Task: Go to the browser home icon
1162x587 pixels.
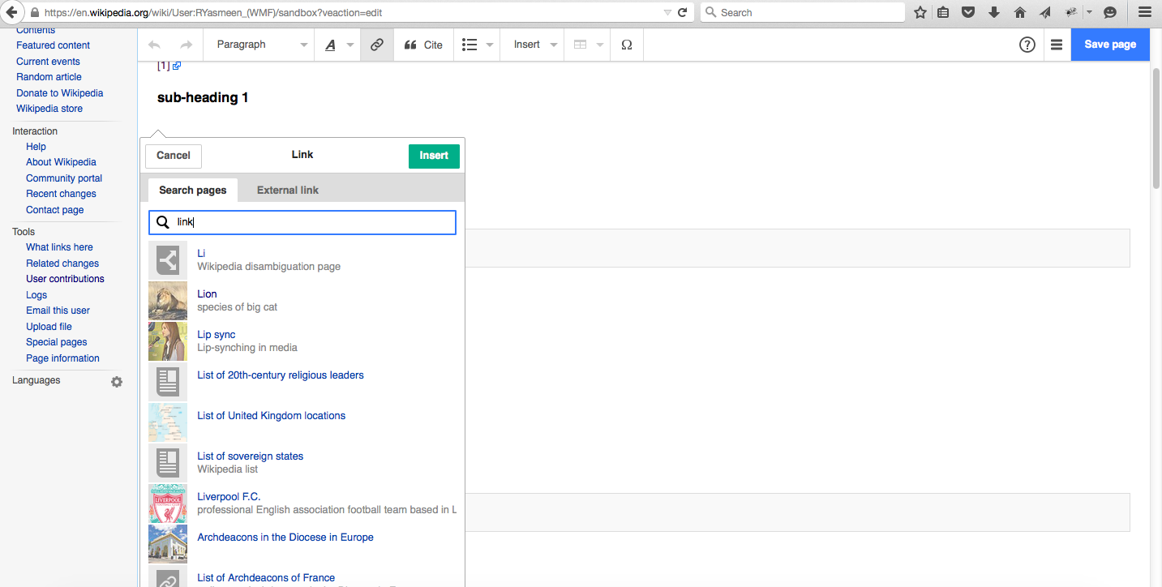Action: tap(1020, 12)
